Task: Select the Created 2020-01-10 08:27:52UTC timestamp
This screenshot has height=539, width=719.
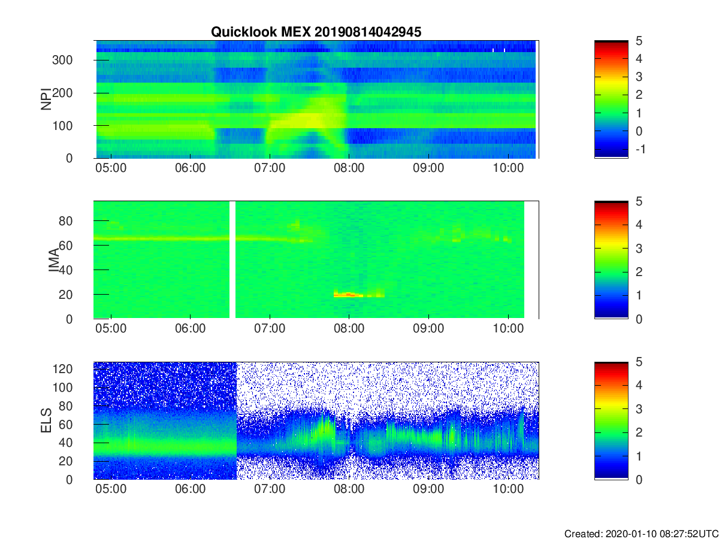Action: 641,534
